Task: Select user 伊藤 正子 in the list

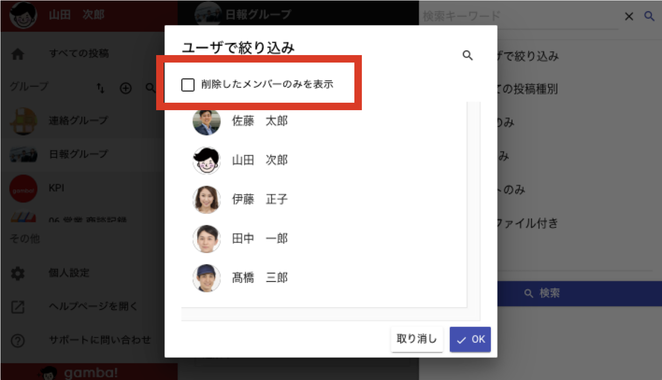Action: point(324,200)
